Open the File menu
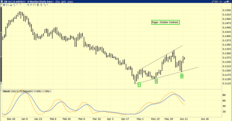232x121 pixels. (x=57, y=2)
